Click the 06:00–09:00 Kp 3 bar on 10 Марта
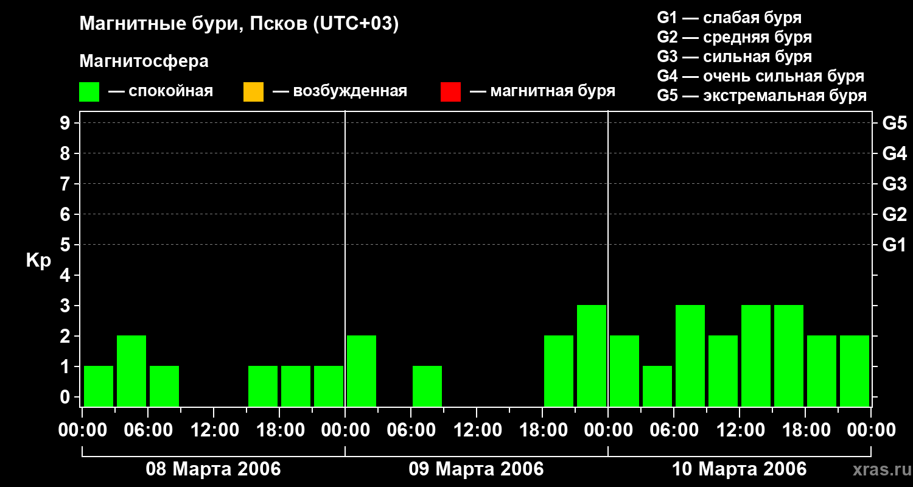The width and height of the screenshot is (913, 487). pos(690,356)
